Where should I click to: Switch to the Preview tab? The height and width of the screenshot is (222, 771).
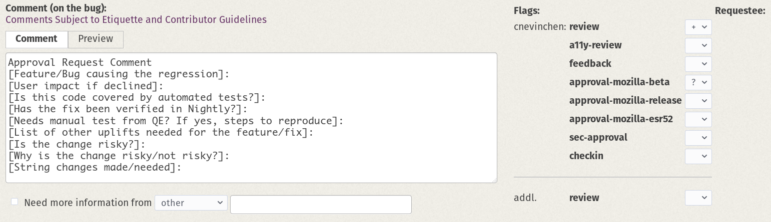pos(96,39)
